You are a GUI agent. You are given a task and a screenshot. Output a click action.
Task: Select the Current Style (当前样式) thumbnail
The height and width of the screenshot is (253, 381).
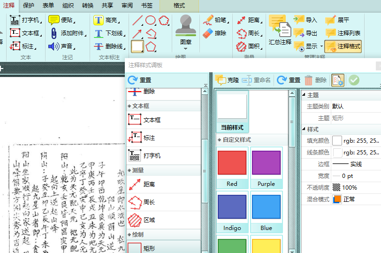pyautogui.click(x=232, y=112)
